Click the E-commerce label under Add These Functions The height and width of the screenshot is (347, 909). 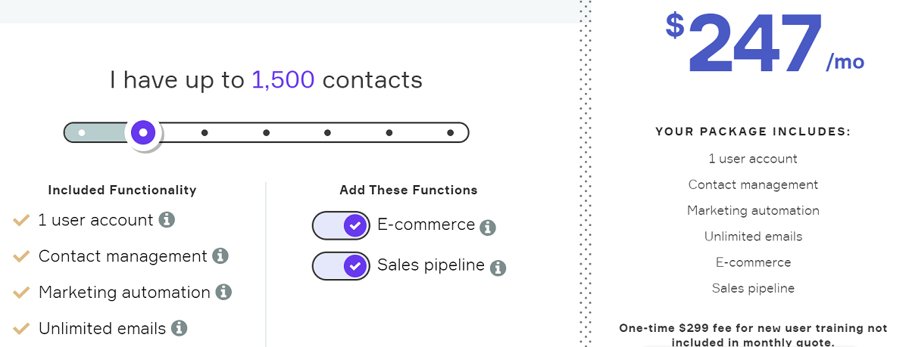426,225
